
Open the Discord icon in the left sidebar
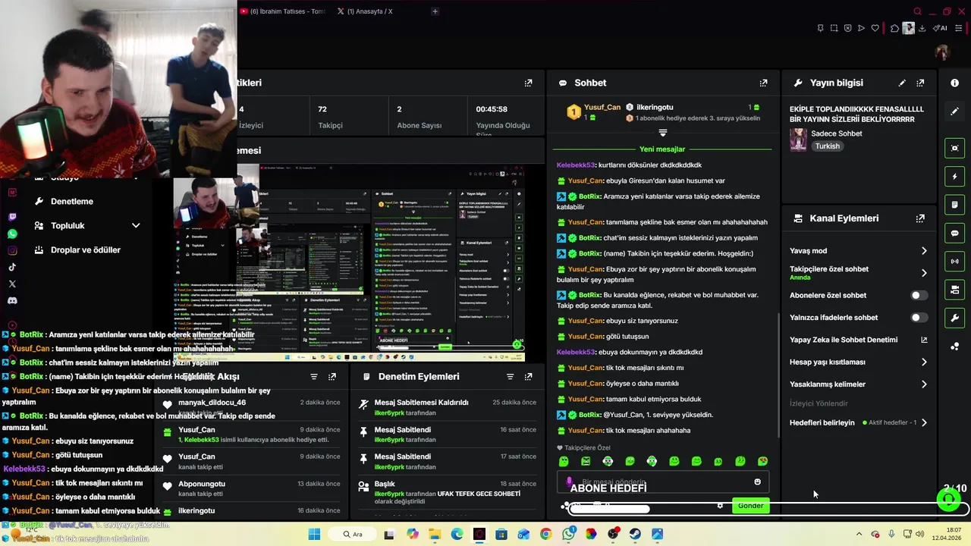tap(12, 300)
